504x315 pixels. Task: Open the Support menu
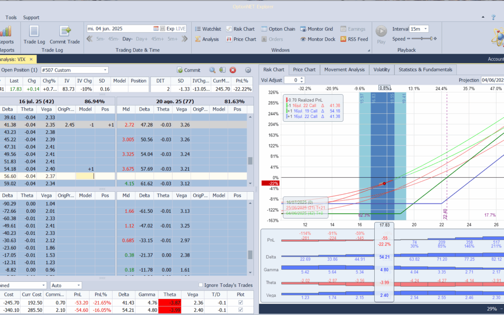[x=31, y=17]
